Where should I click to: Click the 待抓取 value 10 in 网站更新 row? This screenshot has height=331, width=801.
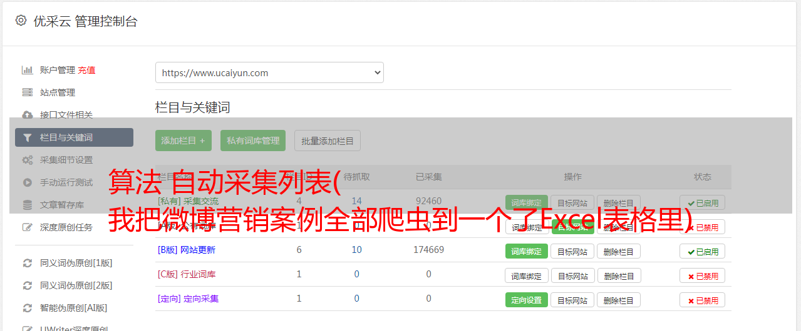pos(357,250)
